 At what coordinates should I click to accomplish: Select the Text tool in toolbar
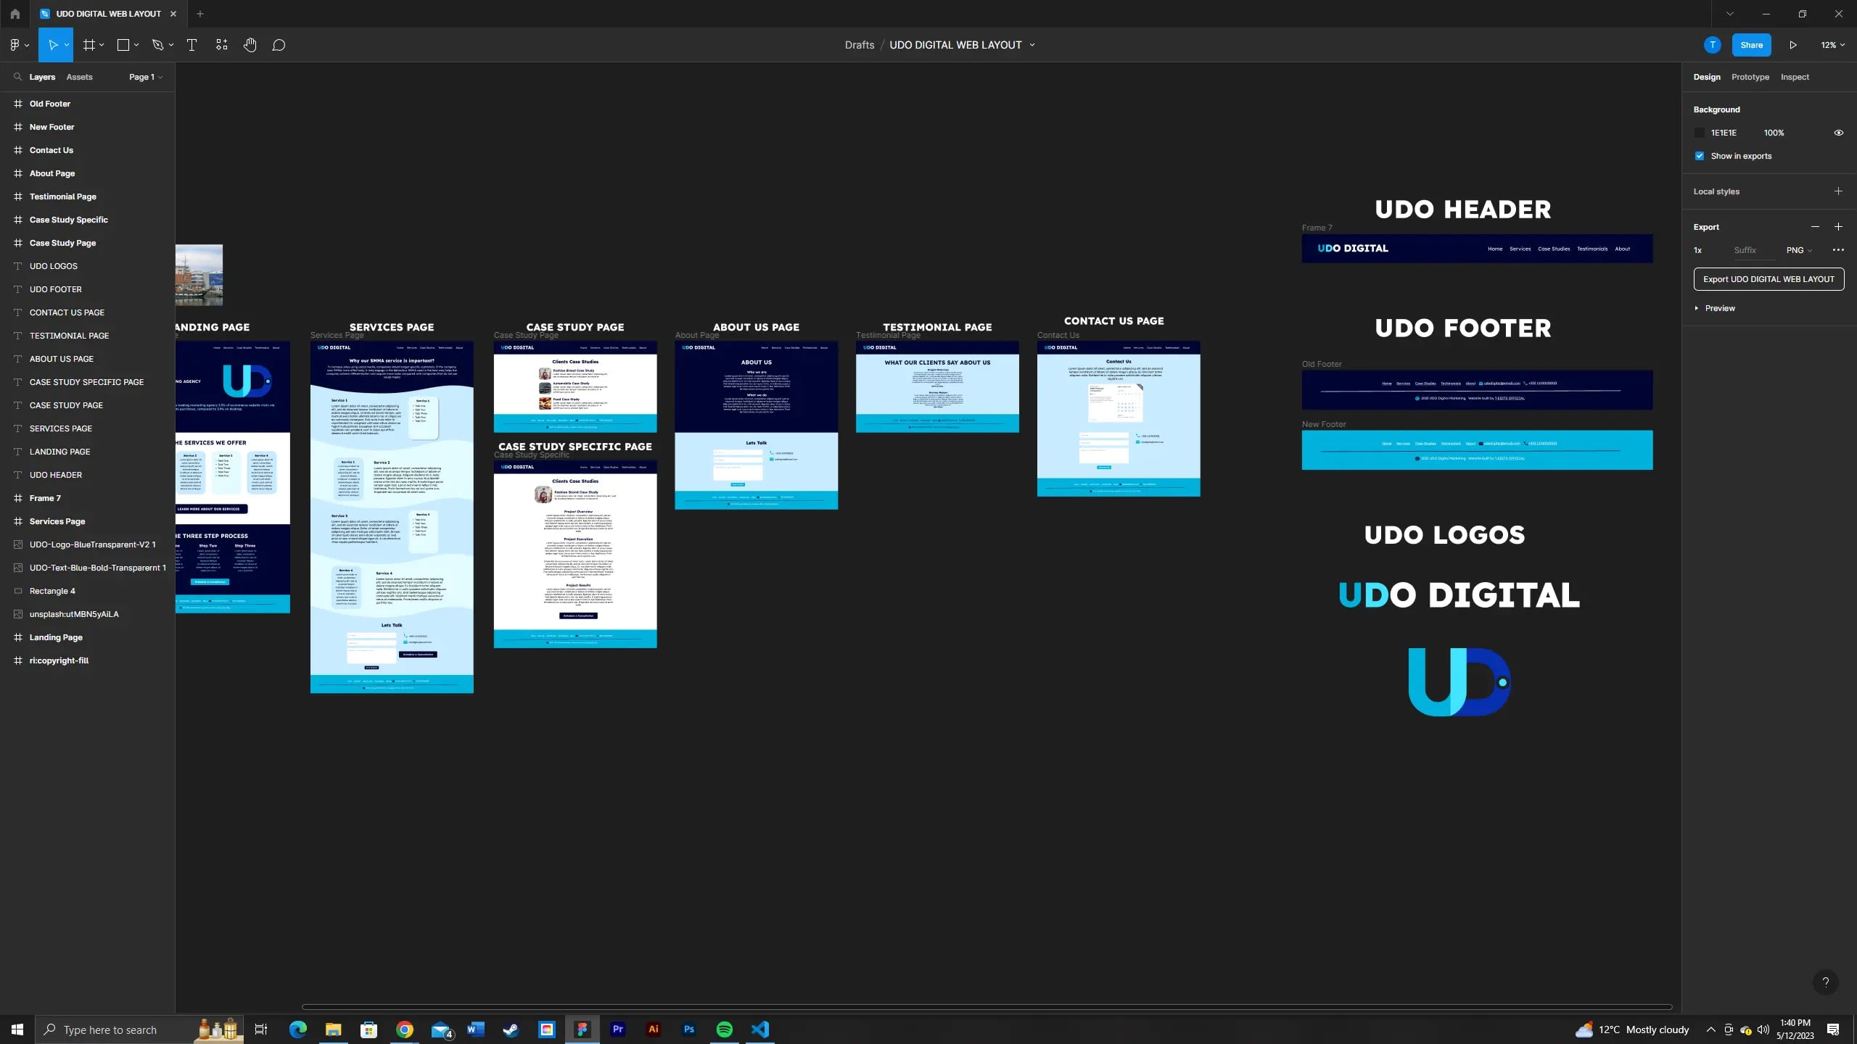point(192,45)
